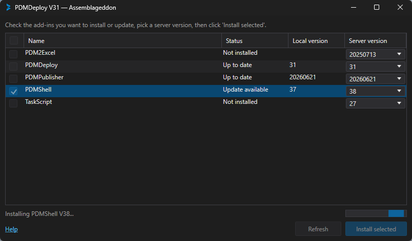412x241 pixels.
Task: Open PDM2Excel server version dropdown 20250713
Action: (375, 54)
